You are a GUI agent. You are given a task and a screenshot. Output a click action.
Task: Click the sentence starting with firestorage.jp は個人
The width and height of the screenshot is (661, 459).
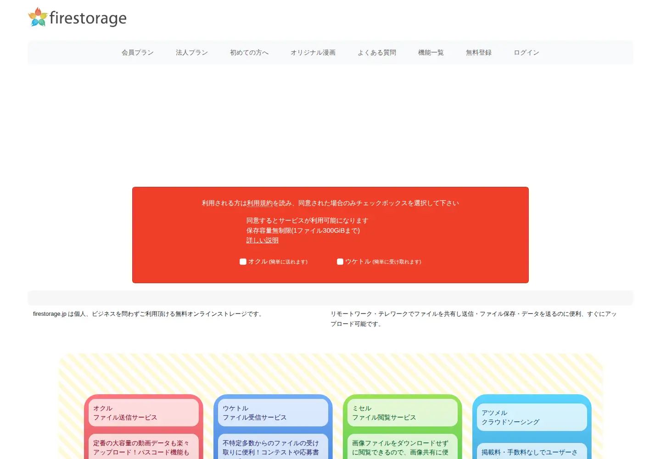coord(149,314)
